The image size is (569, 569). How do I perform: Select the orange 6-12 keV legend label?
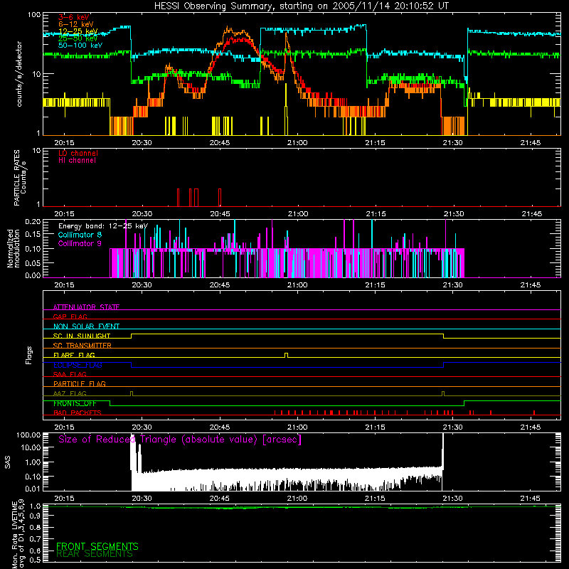76,24
